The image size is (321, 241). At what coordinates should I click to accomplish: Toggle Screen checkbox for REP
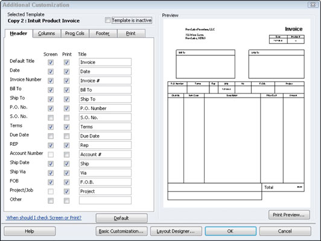pyautogui.click(x=51, y=145)
